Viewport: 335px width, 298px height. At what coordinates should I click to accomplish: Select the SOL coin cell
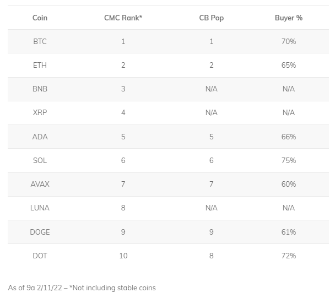(x=40, y=160)
